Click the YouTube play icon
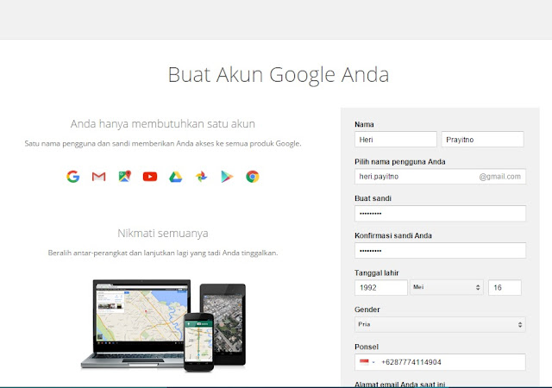Viewport: 552px width, 388px height. pos(150,177)
